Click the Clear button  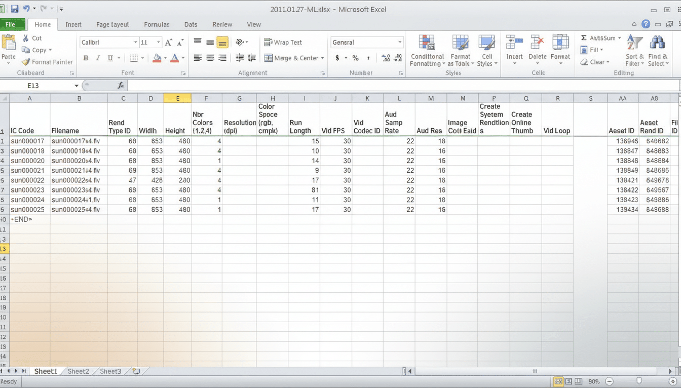[x=595, y=62]
